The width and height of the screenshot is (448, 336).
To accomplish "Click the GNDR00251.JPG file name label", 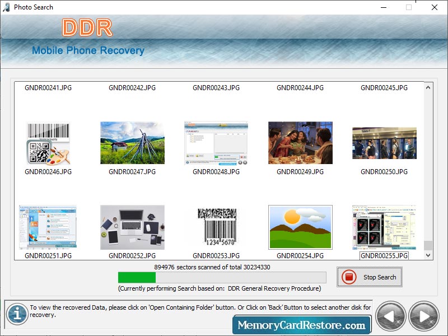I will 48,256.
